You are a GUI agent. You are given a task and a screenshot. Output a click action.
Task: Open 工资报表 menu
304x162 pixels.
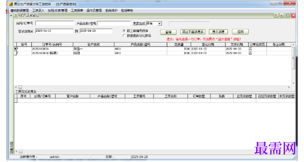[x=77, y=11]
